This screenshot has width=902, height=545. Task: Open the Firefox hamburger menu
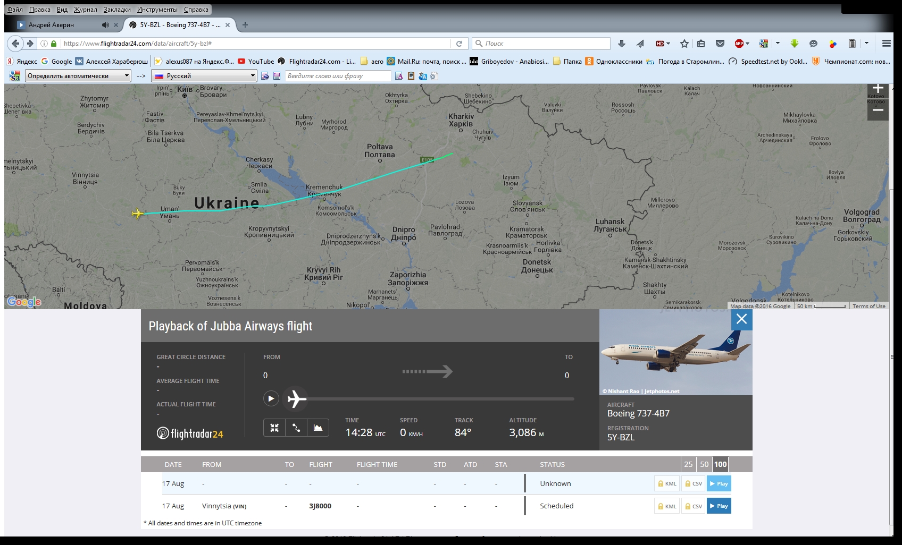(x=886, y=44)
